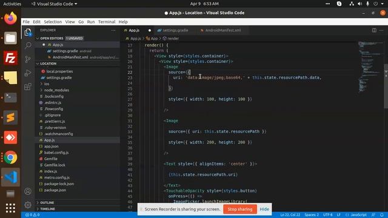The height and width of the screenshot is (218, 388).
Task: Click the Split Editor Right icon
Action: point(374,30)
